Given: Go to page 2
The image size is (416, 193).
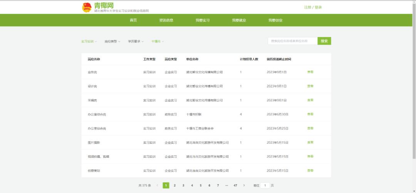Looking at the screenshot, I should (x=174, y=185).
